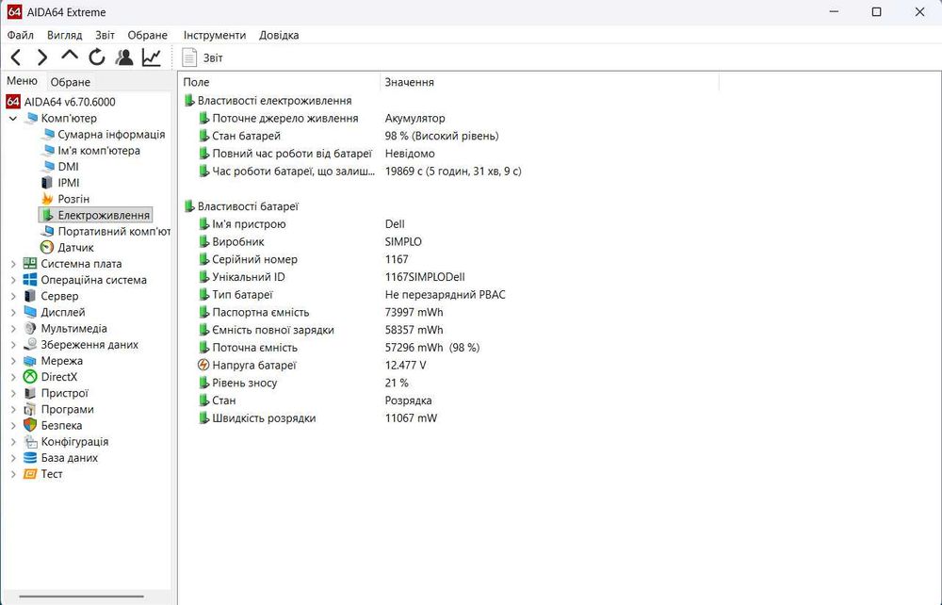This screenshot has width=942, height=605.
Task: Go forward with the right arrow toolbar icon
Action: tap(42, 57)
